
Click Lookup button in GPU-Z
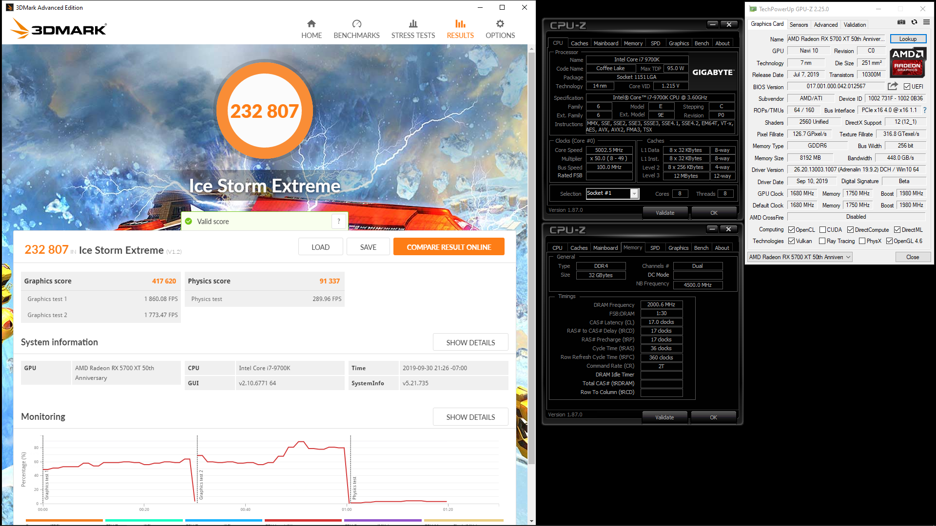(908, 39)
